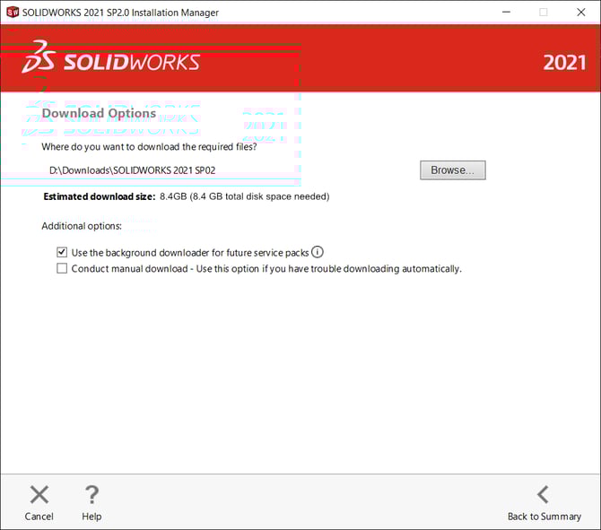The height and width of the screenshot is (530, 601).
Task: Click the D:\Downloads\SOLIDWORKS 2021 SP02 path
Action: pyautogui.click(x=132, y=170)
